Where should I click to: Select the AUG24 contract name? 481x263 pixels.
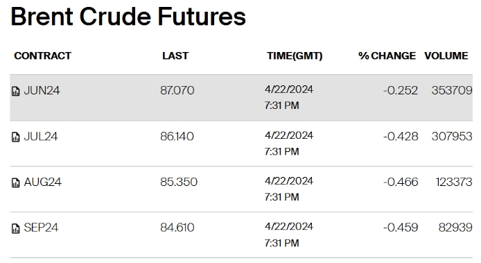point(43,182)
